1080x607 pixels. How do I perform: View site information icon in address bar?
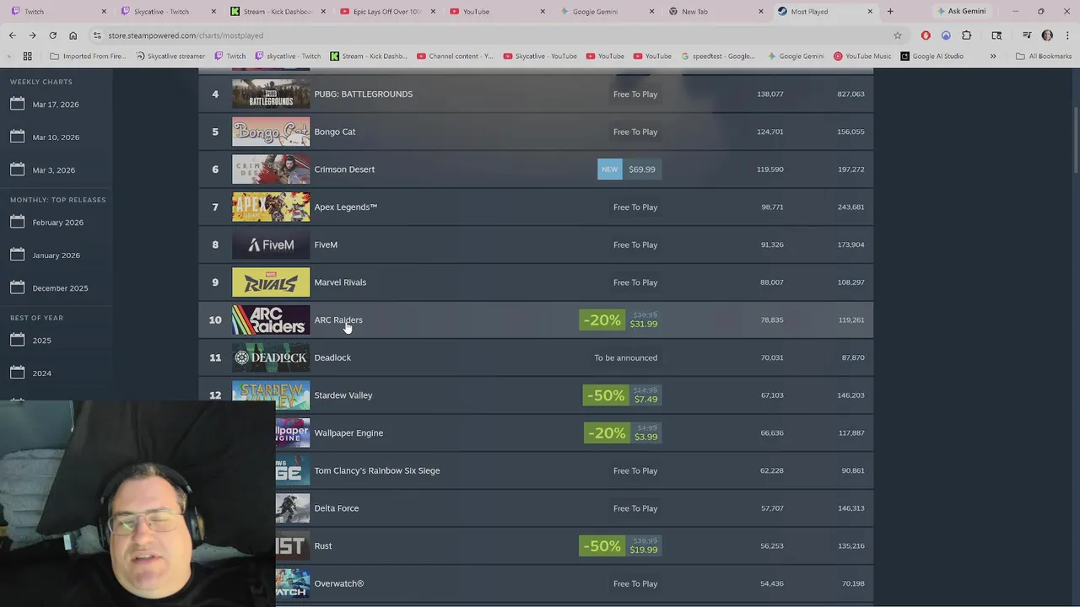(x=97, y=35)
